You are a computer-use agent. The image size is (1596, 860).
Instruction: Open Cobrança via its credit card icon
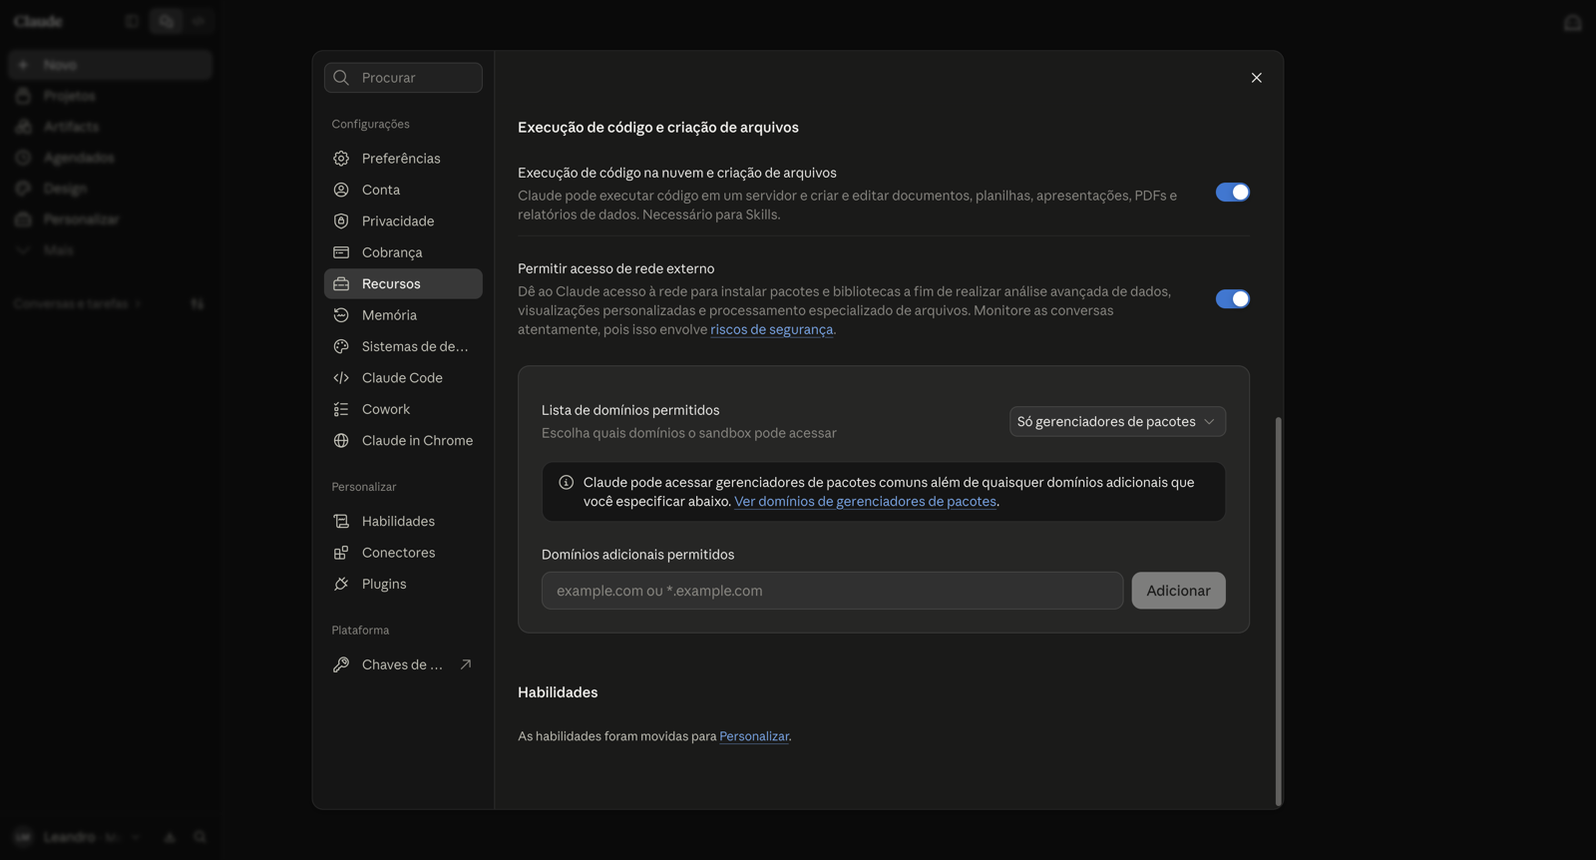pyautogui.click(x=341, y=252)
